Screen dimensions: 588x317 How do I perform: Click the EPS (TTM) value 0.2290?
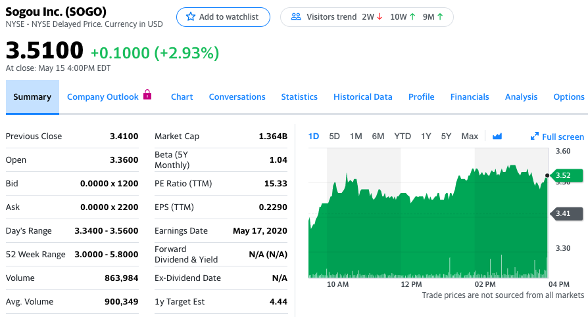coord(273,207)
